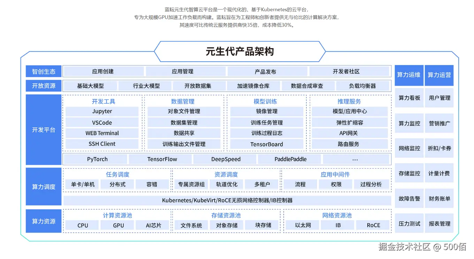The width and height of the screenshot is (474, 259).
Task: Select the IB cell
Action: (x=338, y=225)
